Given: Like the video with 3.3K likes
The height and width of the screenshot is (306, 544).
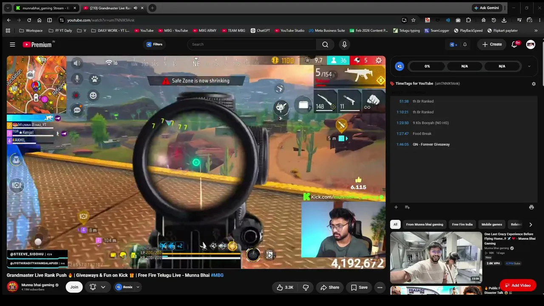Looking at the screenshot, I should pos(285,287).
